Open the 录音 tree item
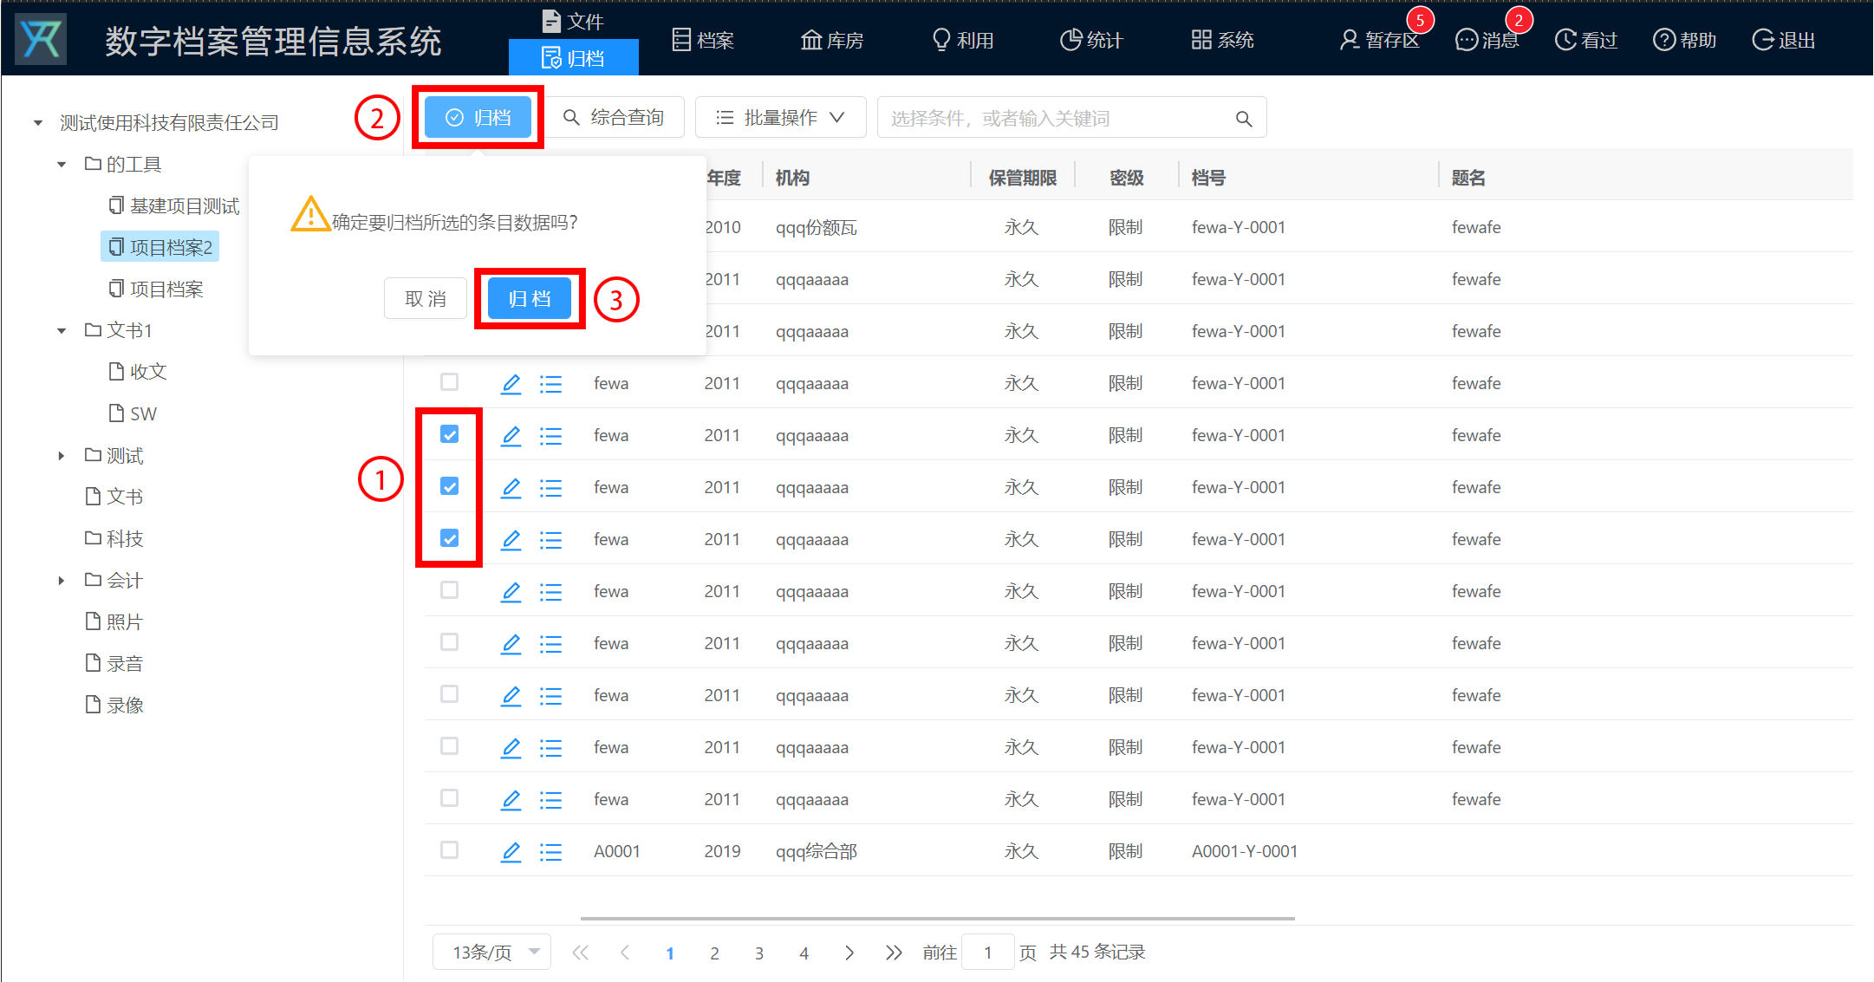The height and width of the screenshot is (982, 1874). pyautogui.click(x=114, y=663)
